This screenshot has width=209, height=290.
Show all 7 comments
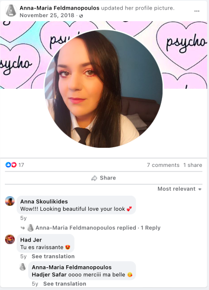coord(163,165)
